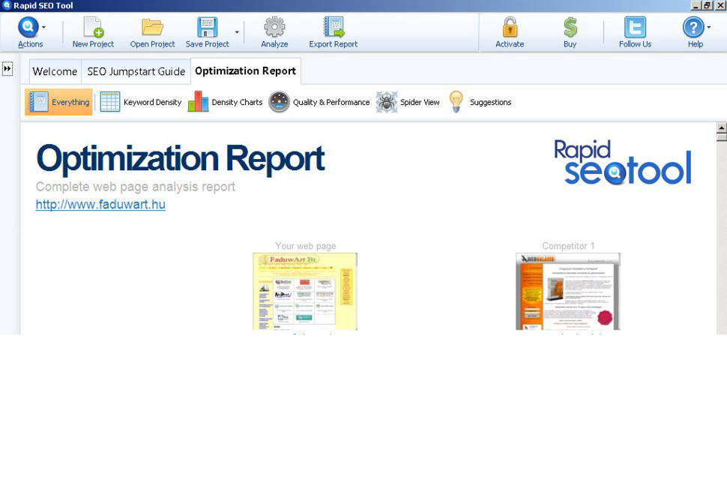The height and width of the screenshot is (504, 727).
Task: Click the New Project icon
Action: click(93, 28)
